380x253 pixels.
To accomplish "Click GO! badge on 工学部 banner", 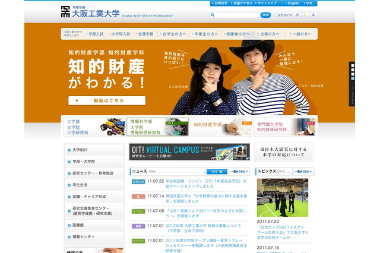I will click(x=120, y=123).
